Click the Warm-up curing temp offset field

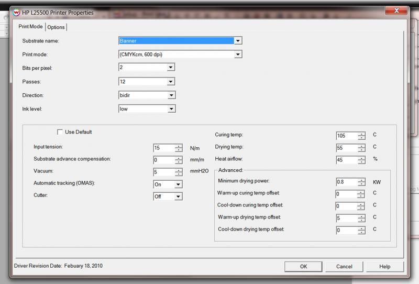point(346,194)
